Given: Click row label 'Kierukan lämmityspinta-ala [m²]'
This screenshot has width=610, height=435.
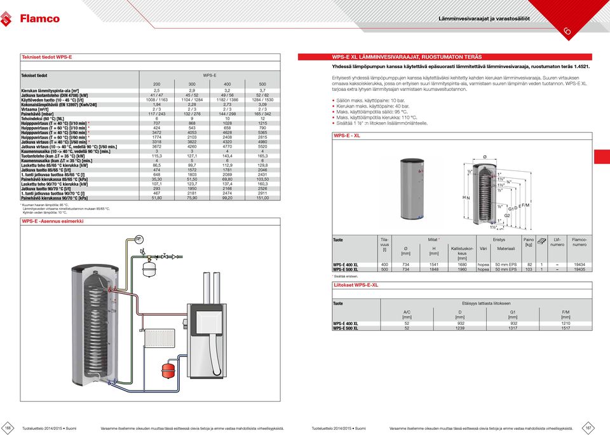Looking at the screenshot, I should 50,90.
